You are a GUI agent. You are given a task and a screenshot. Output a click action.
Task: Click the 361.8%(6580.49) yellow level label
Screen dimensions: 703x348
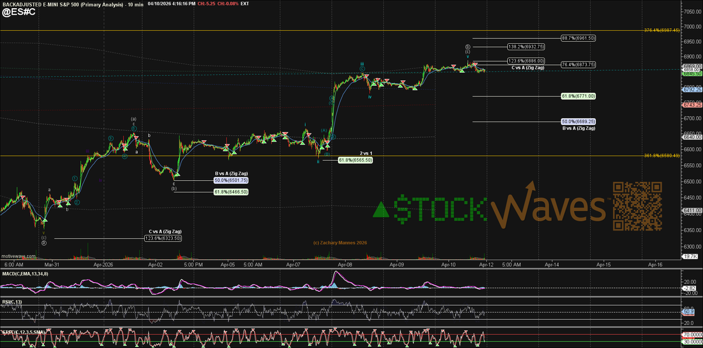click(661, 156)
